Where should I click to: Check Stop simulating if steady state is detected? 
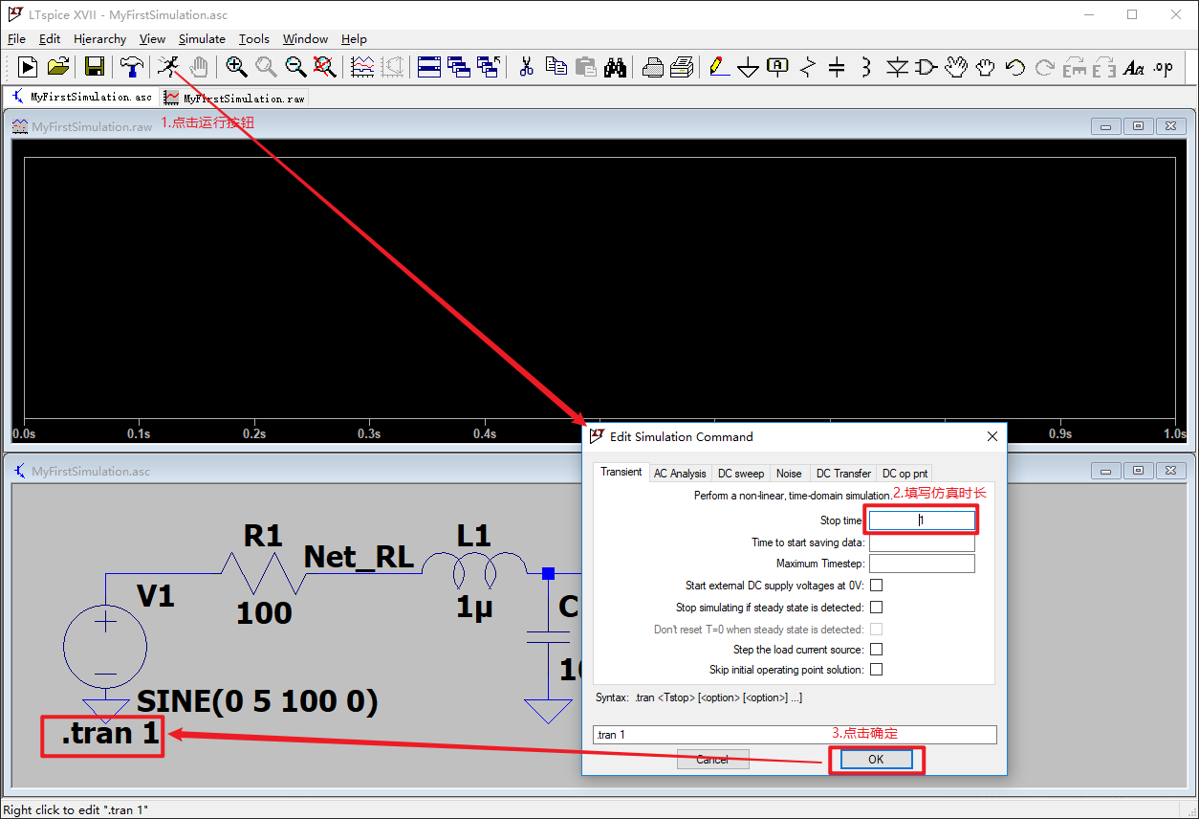[x=877, y=607]
